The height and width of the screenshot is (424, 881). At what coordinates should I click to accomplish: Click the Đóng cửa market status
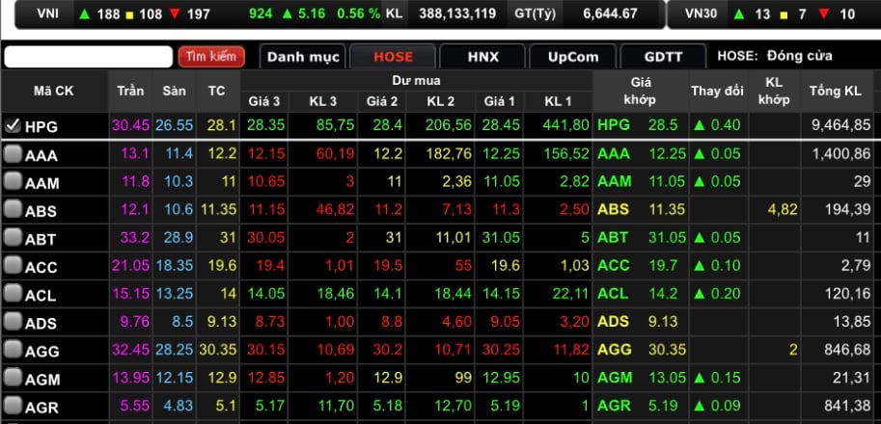click(800, 56)
